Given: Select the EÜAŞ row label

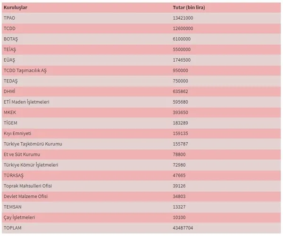Looking at the screenshot, I should click(9, 60).
